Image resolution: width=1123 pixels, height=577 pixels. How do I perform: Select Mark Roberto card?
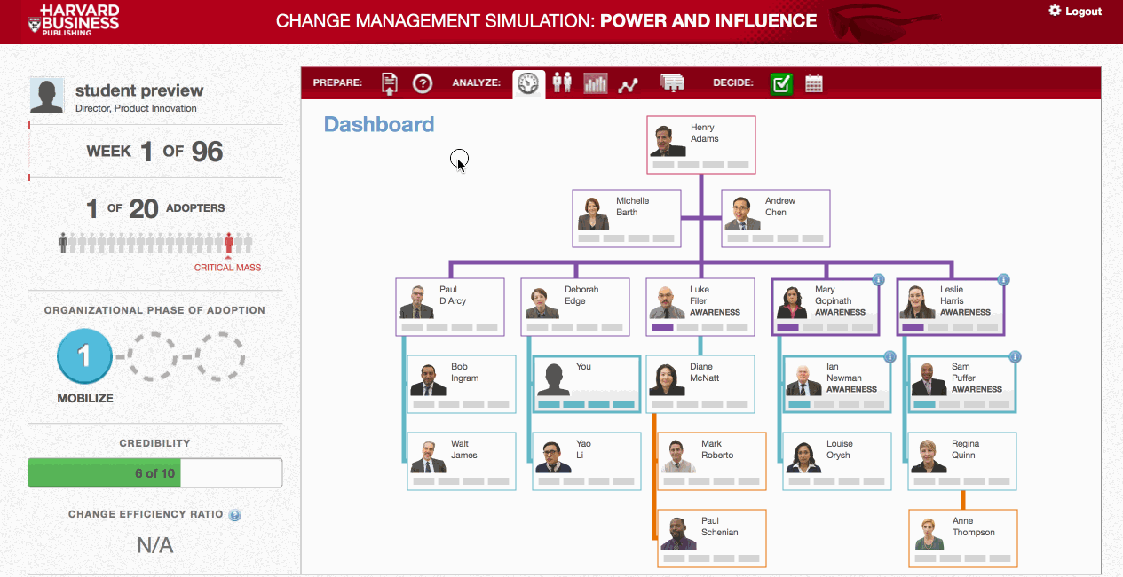pyautogui.click(x=712, y=462)
